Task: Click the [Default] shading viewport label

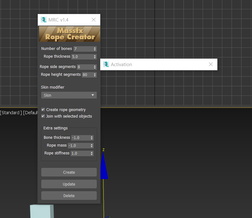Action: [x=30, y=113]
